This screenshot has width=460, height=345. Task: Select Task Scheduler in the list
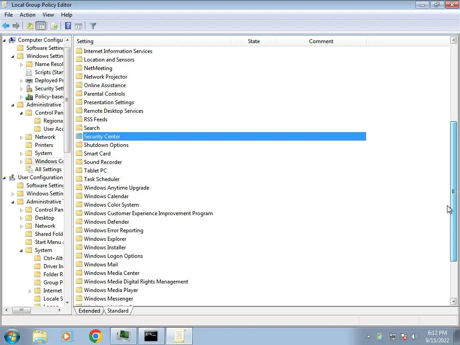(102, 179)
